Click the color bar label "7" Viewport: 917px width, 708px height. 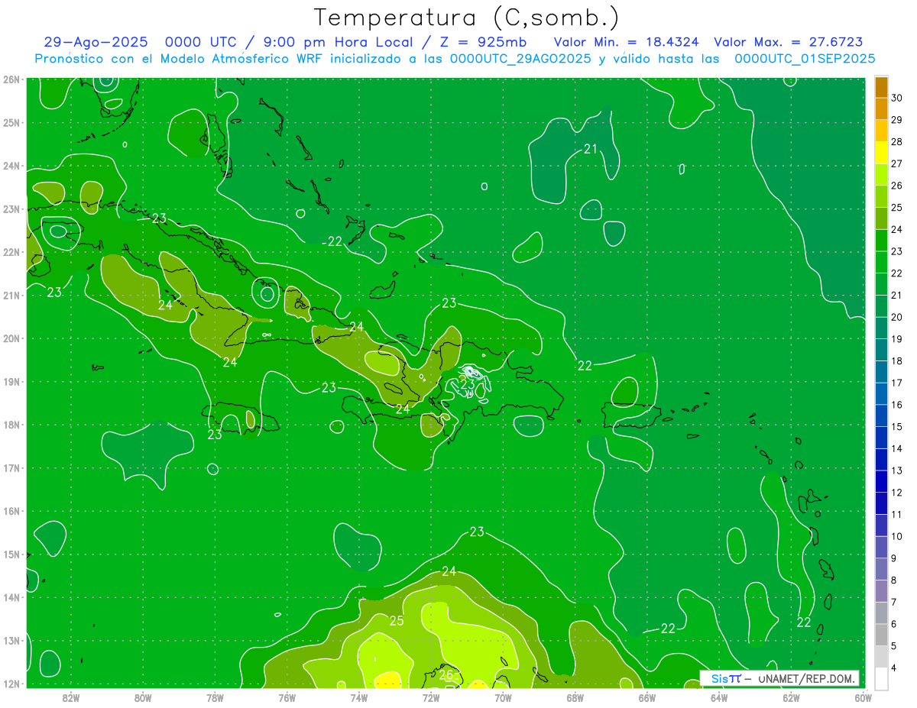(895, 602)
